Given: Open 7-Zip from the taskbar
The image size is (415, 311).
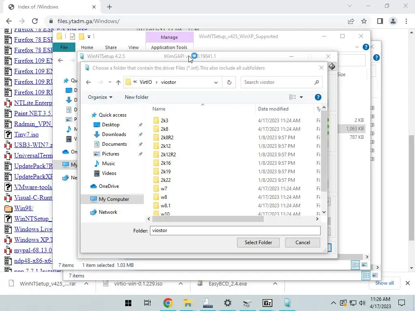Looking at the screenshot, I should (x=267, y=303).
